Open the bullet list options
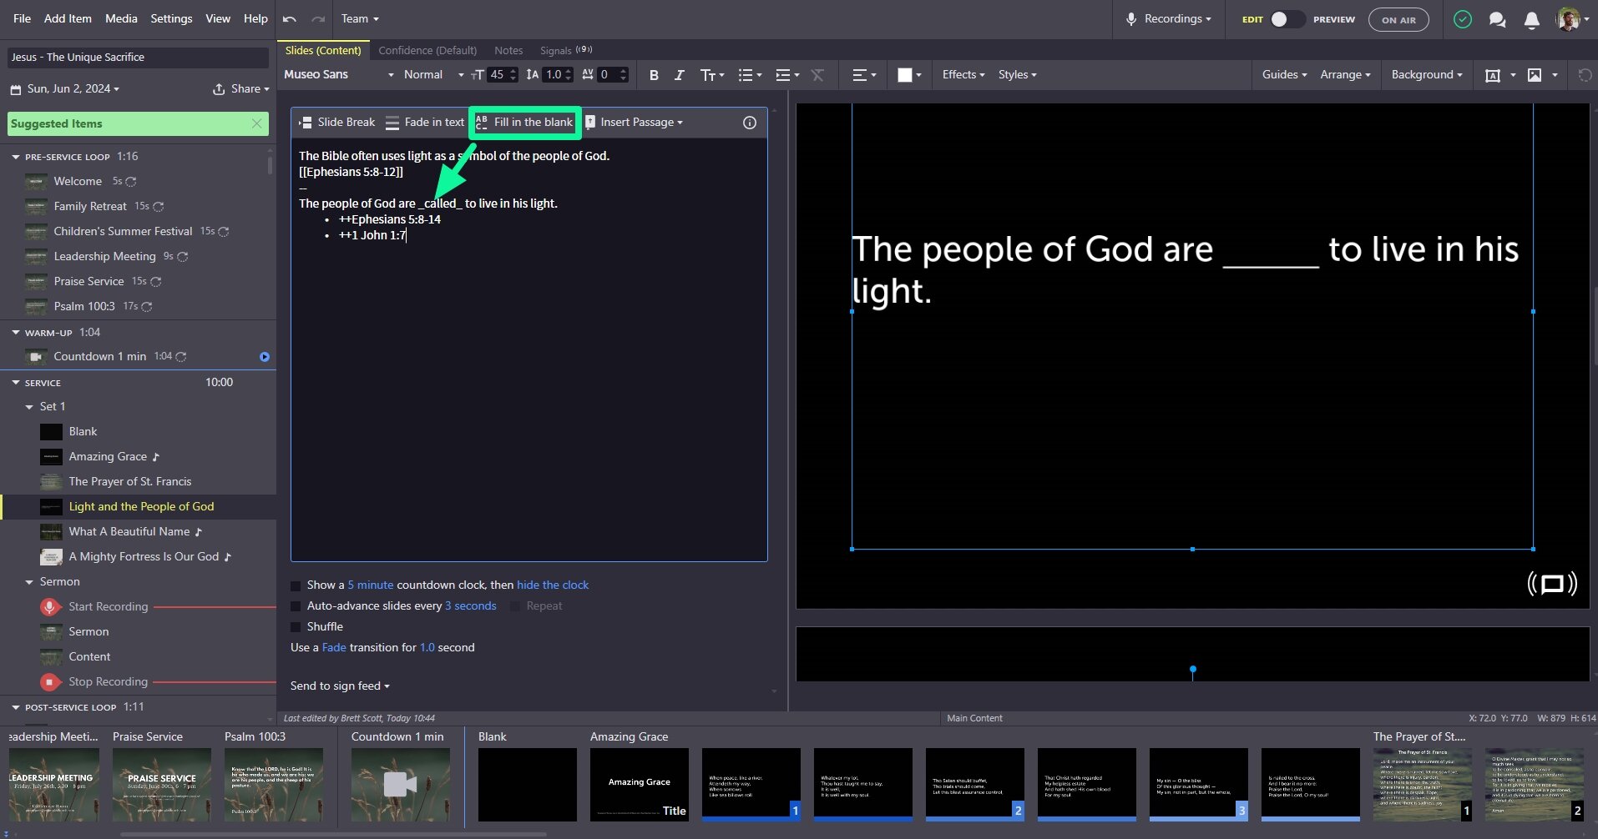Screen dimensions: 1598x839 [x=750, y=75]
